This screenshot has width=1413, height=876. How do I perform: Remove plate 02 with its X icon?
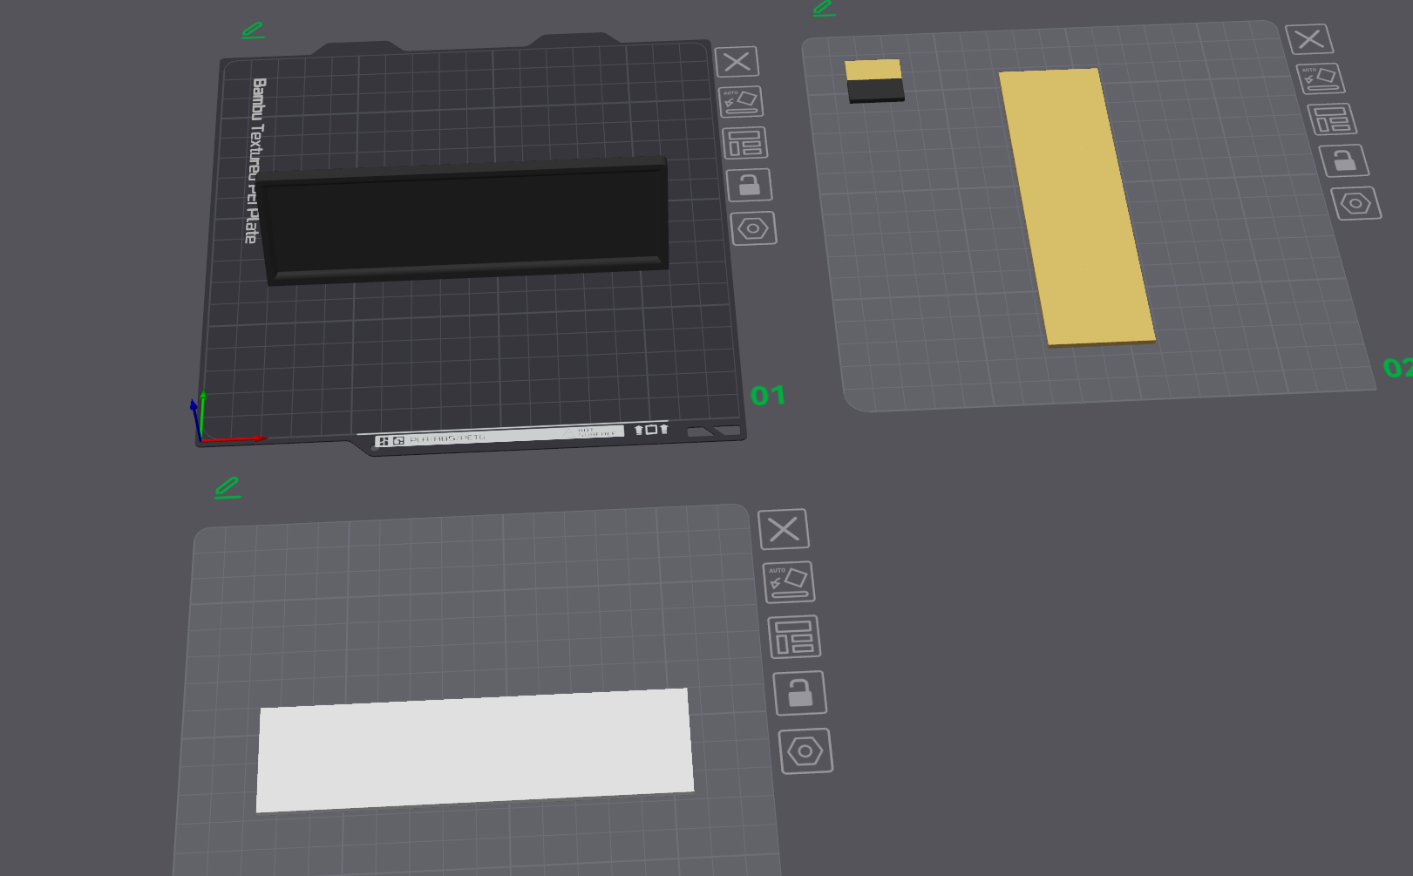click(1309, 39)
